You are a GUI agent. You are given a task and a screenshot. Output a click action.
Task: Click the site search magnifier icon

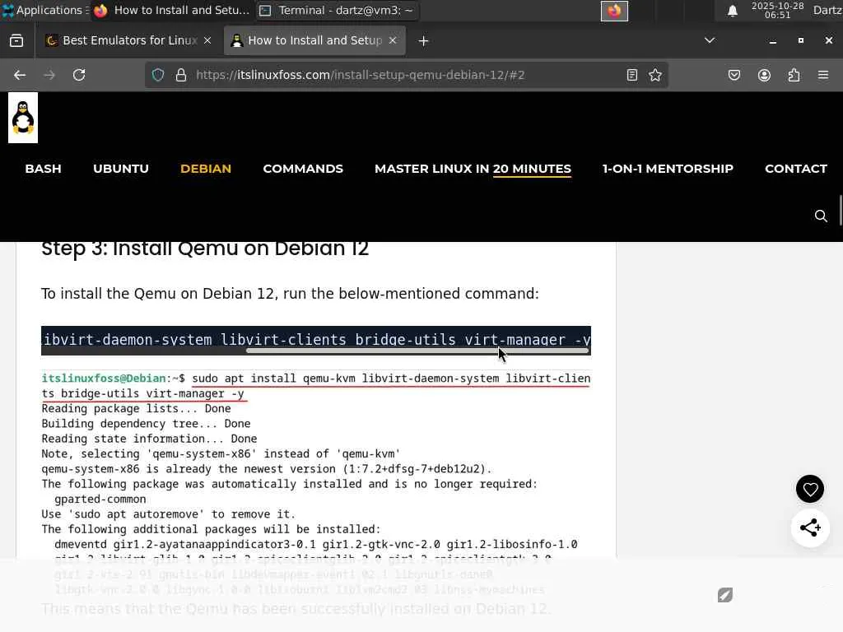pyautogui.click(x=821, y=216)
